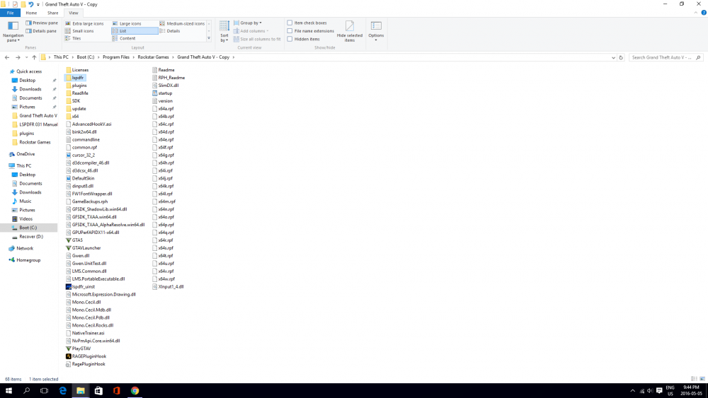
Task: Toggle the Details pane
Action: [x=41, y=31]
